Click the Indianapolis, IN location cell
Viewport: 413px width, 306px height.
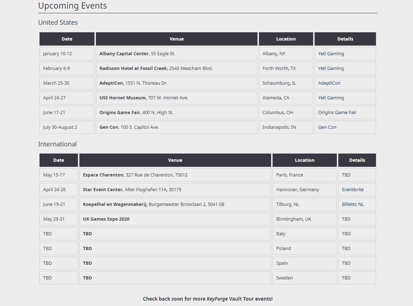pyautogui.click(x=286, y=127)
